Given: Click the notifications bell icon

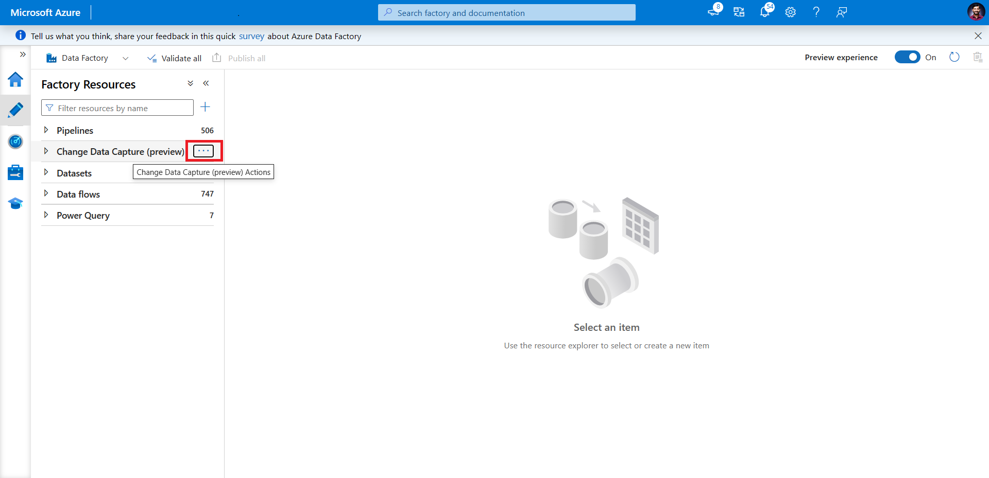Looking at the screenshot, I should pyautogui.click(x=765, y=12).
